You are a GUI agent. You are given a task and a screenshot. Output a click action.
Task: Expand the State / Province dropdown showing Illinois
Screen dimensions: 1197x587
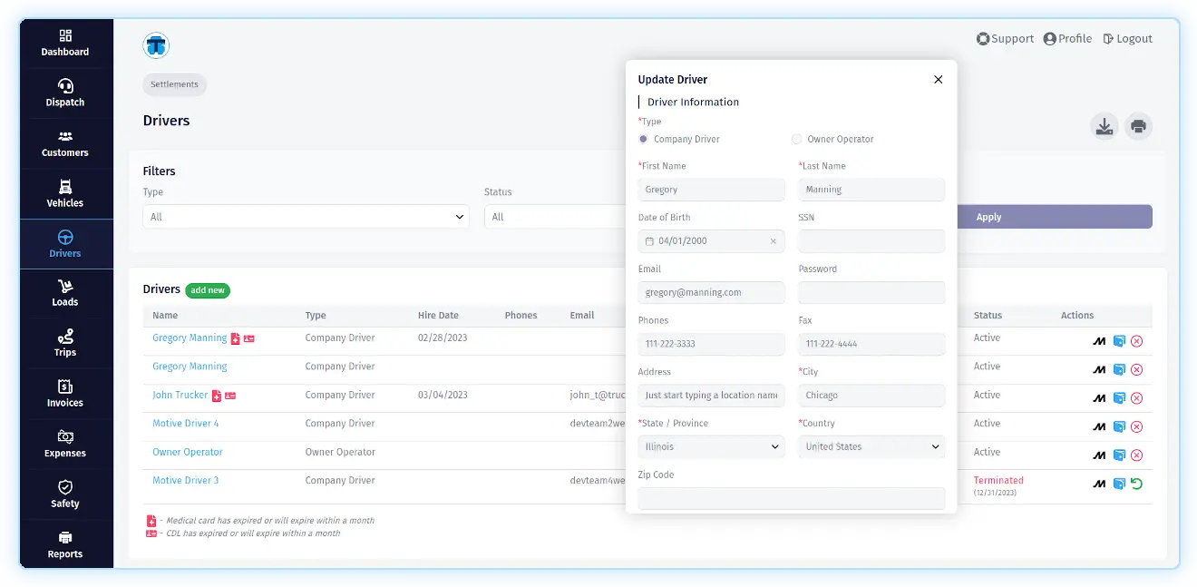[711, 447]
